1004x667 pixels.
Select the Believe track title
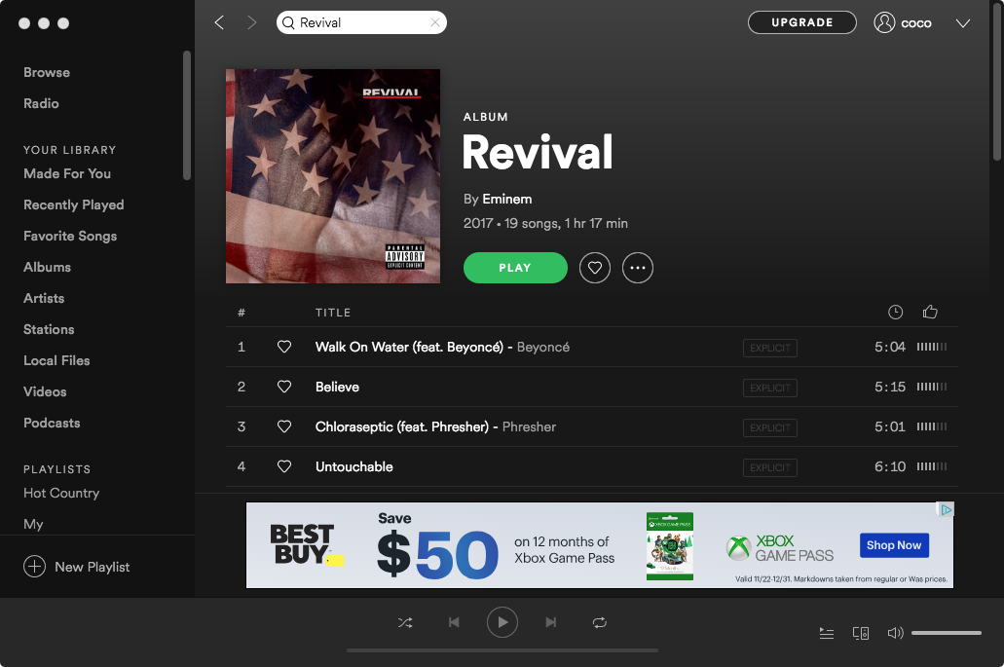click(x=338, y=388)
